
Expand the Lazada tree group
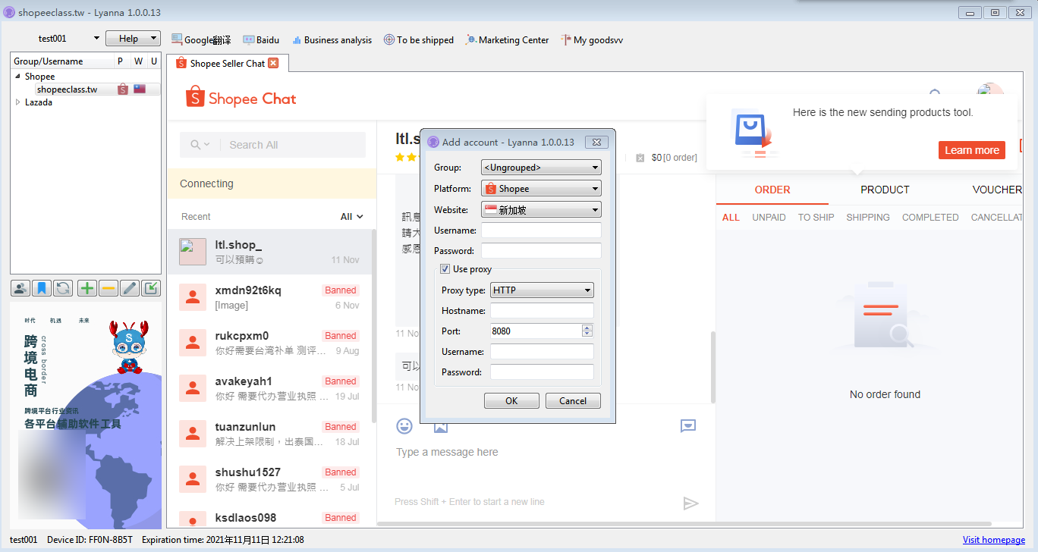(17, 102)
